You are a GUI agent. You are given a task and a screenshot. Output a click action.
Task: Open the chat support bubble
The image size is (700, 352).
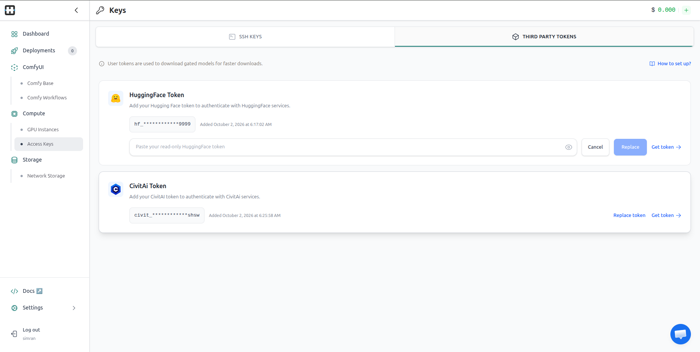(680, 334)
